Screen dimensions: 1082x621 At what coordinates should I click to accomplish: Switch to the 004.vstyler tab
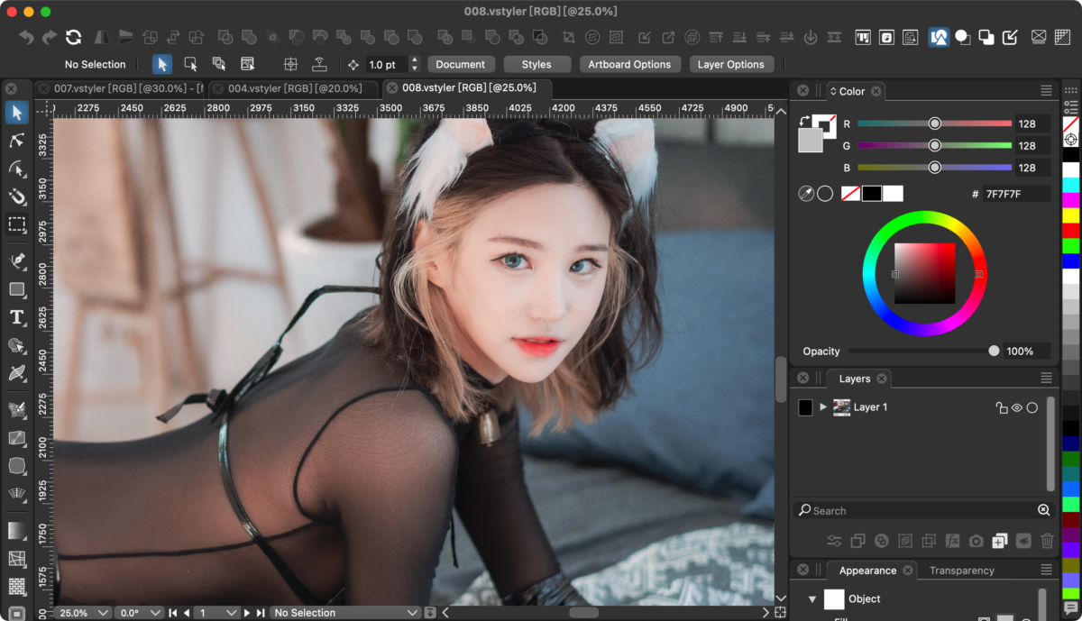pyautogui.click(x=295, y=88)
